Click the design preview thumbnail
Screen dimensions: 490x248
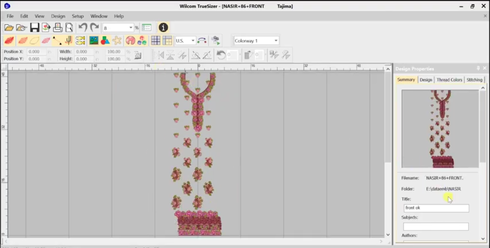(440, 129)
